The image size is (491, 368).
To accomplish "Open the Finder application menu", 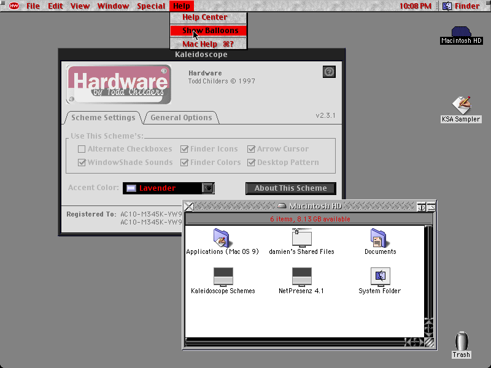I will pos(462,6).
